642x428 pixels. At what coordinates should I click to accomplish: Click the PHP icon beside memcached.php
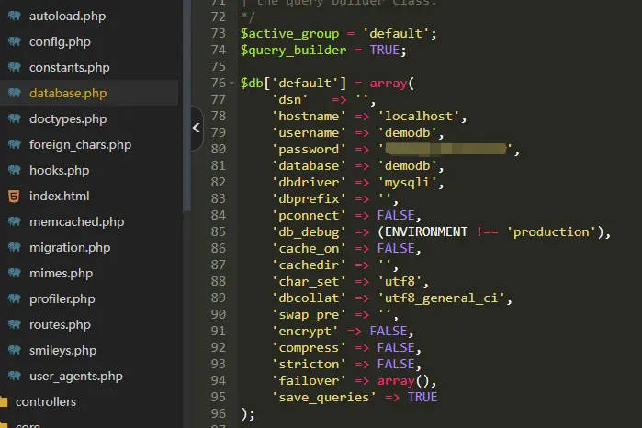coord(15,222)
